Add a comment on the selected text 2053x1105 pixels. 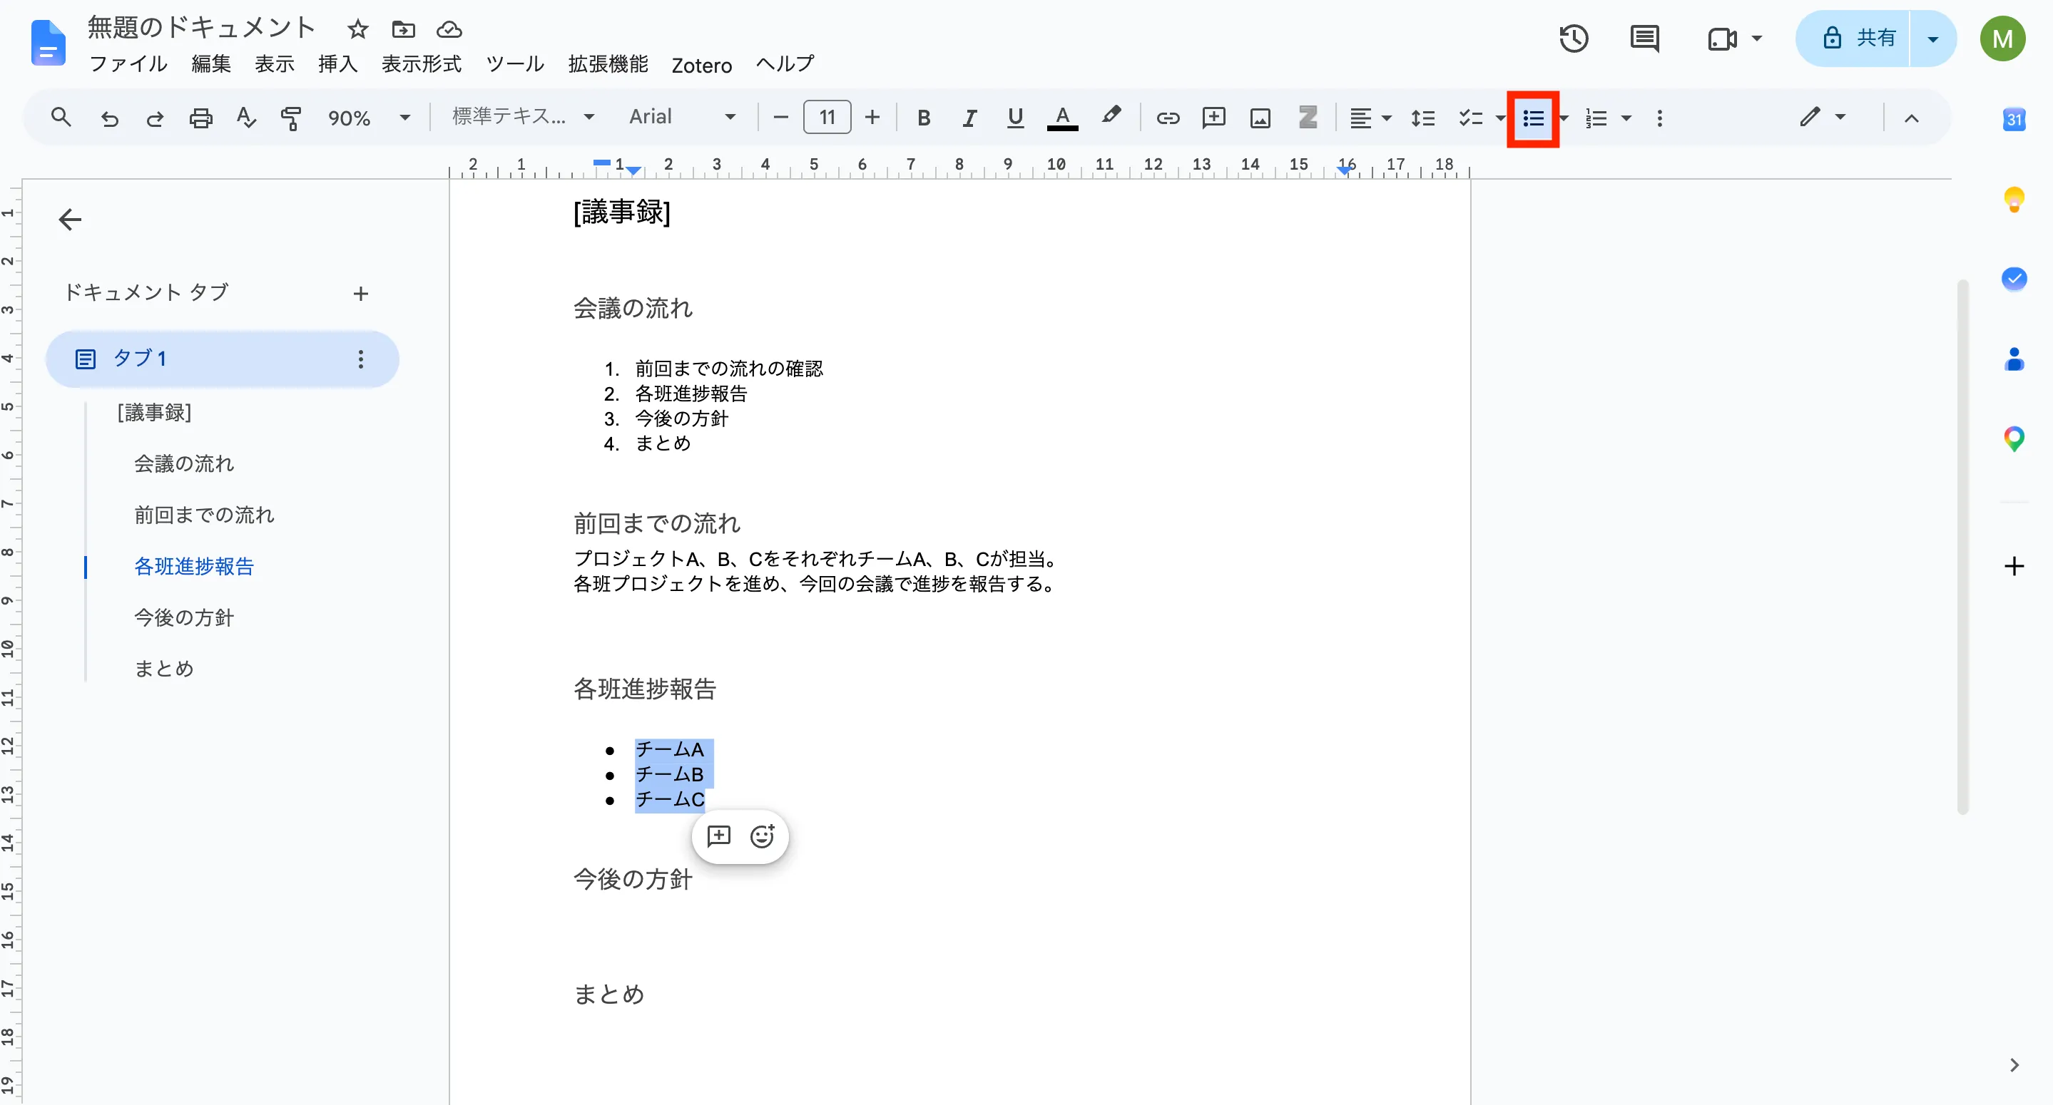719,836
